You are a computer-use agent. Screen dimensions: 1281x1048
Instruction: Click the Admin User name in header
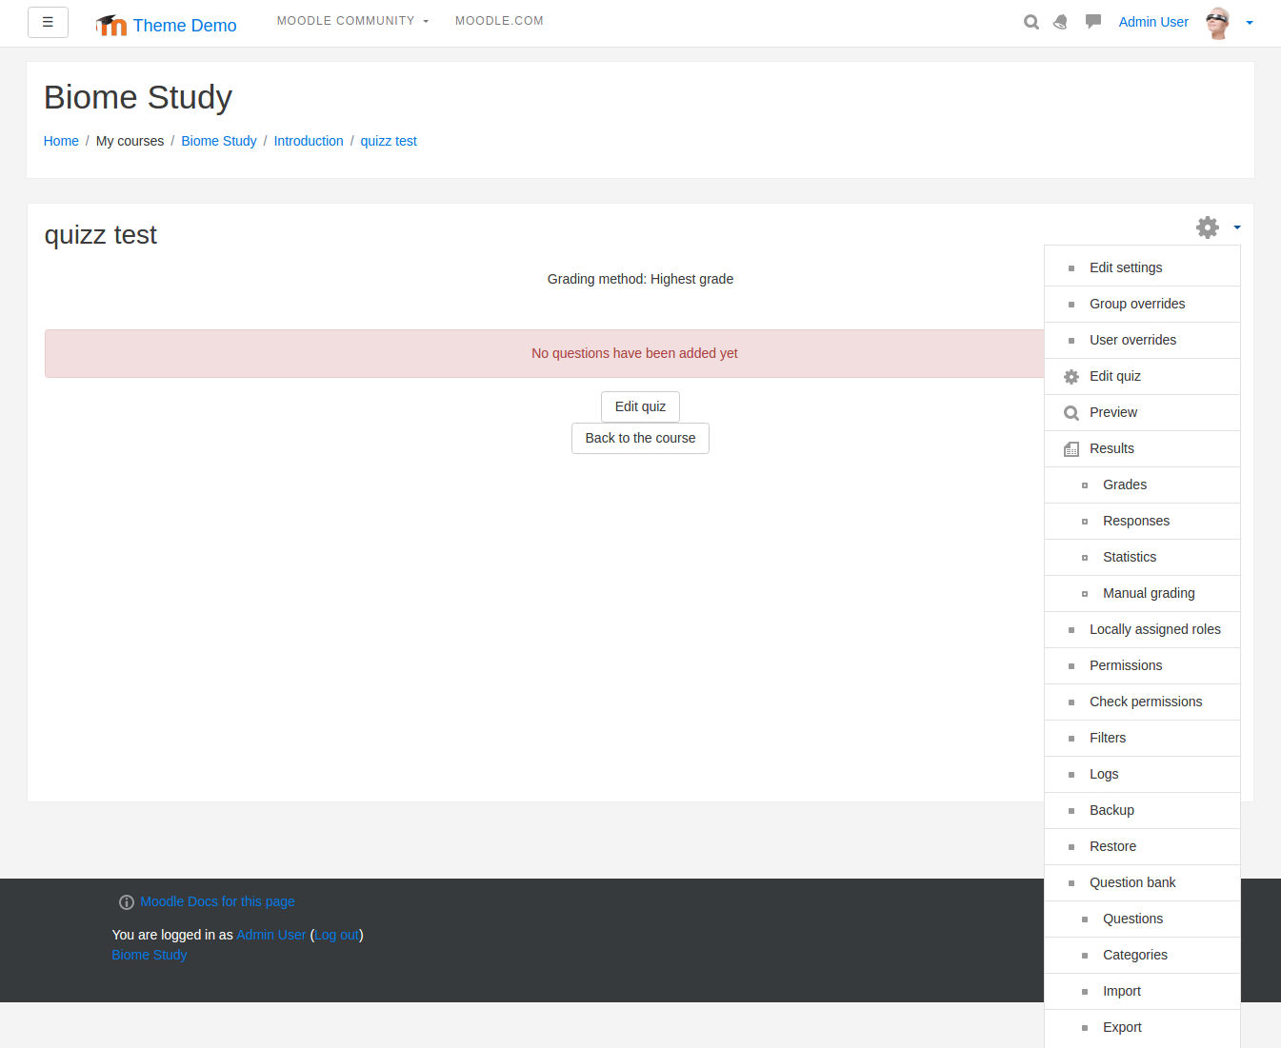(x=1153, y=22)
